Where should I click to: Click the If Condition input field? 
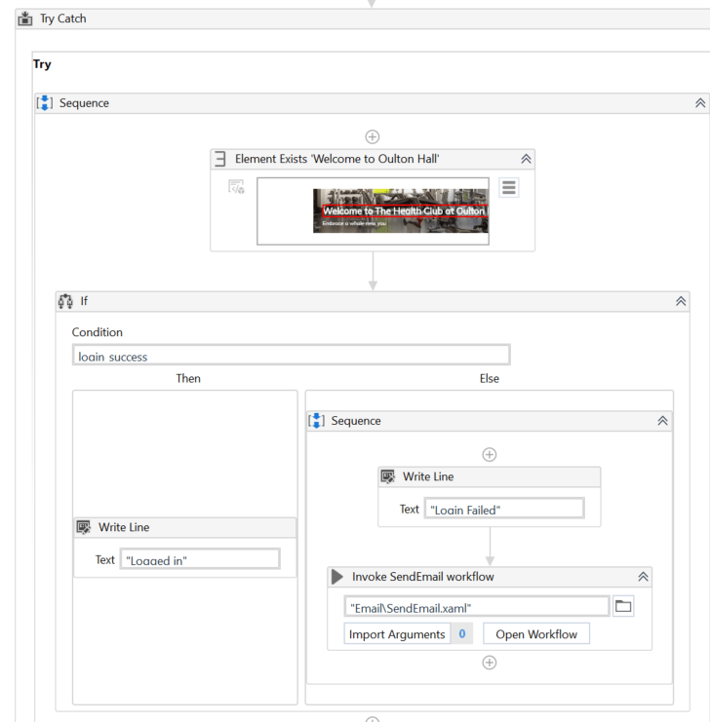point(291,356)
